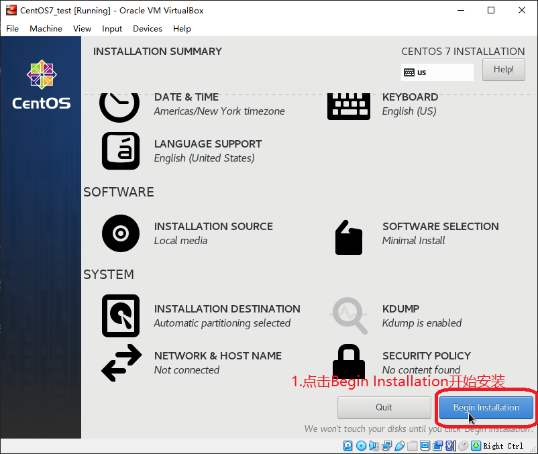
Task: Select KEYBOARD heading
Action: coord(410,97)
